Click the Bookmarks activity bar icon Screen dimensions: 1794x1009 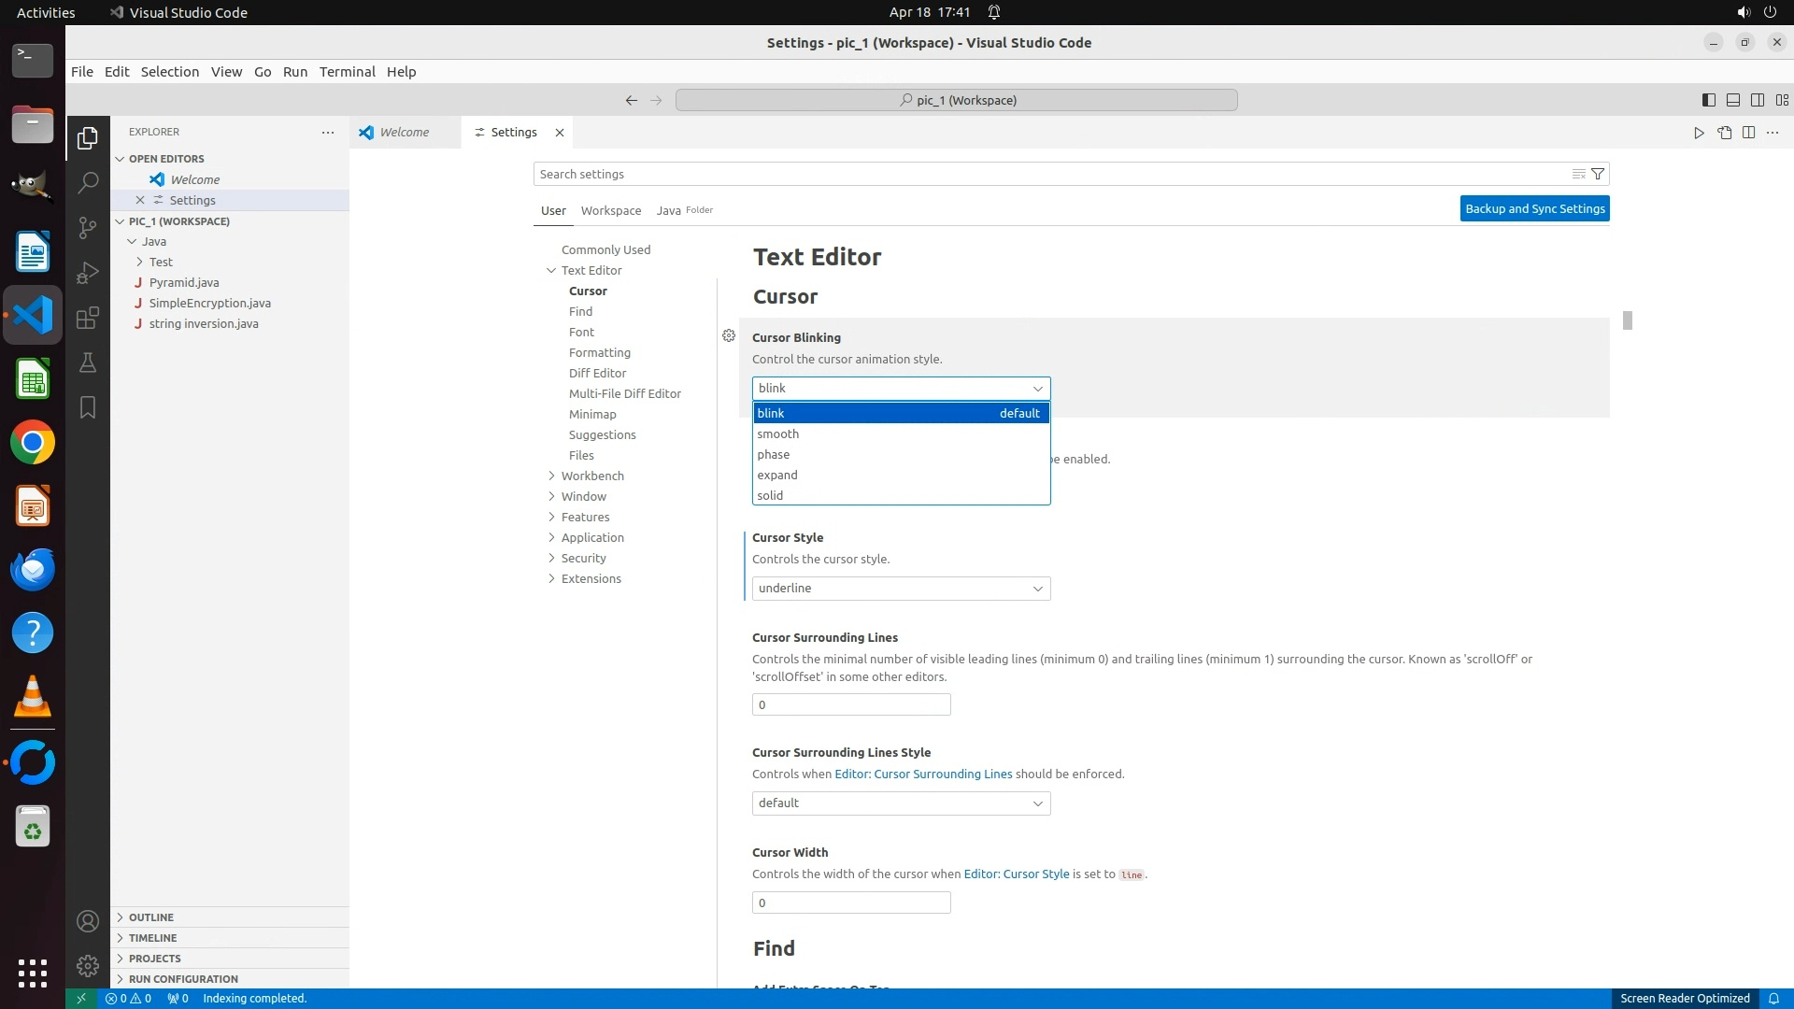click(x=88, y=407)
